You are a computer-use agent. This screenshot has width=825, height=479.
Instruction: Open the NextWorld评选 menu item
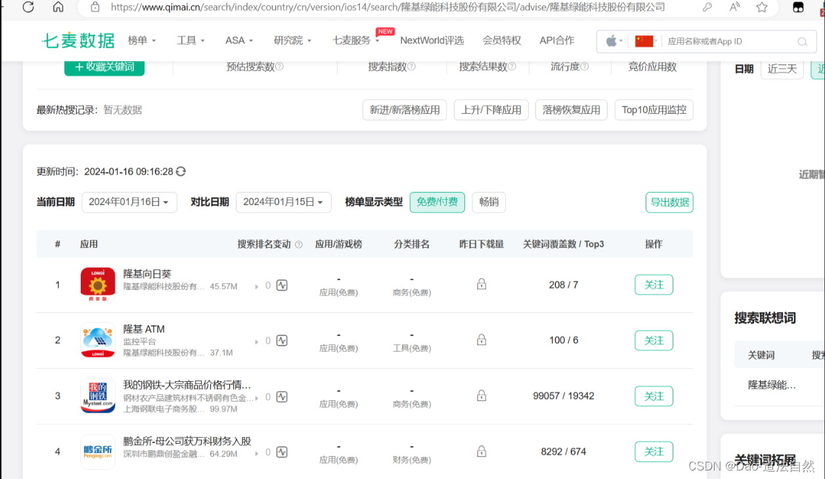(432, 41)
